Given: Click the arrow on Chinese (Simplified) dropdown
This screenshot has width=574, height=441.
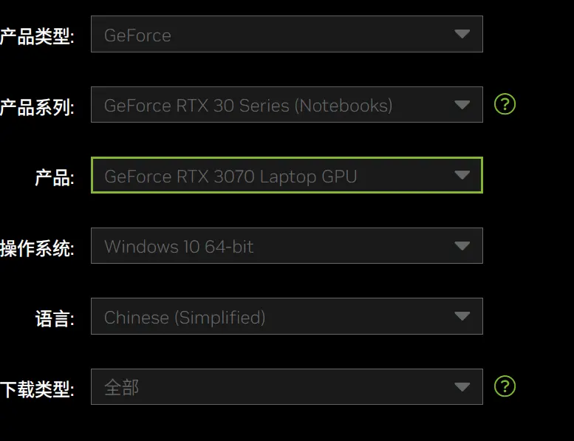Looking at the screenshot, I should [462, 316].
